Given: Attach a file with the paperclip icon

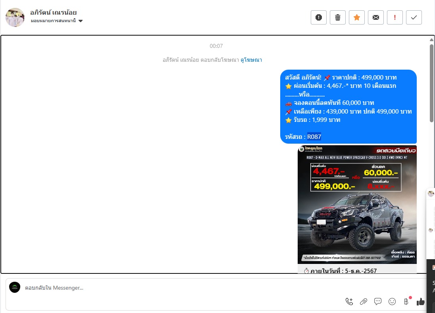Looking at the screenshot, I should [x=364, y=302].
